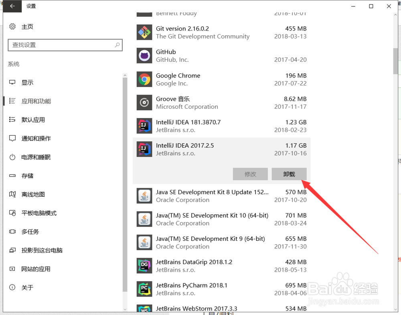The width and height of the screenshot is (401, 315).
Task: Click the 1.17 GB size of IntelliJ 2017.2.5
Action: point(296,145)
